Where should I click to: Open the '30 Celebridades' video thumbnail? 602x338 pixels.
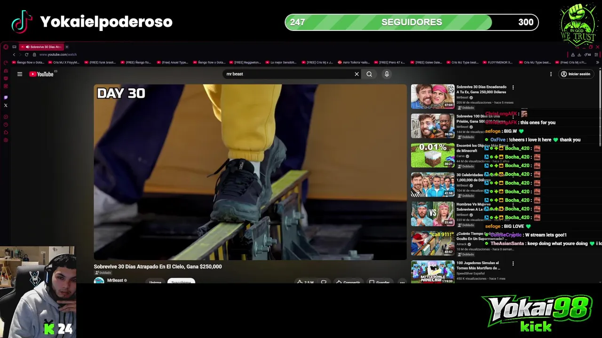(x=433, y=184)
